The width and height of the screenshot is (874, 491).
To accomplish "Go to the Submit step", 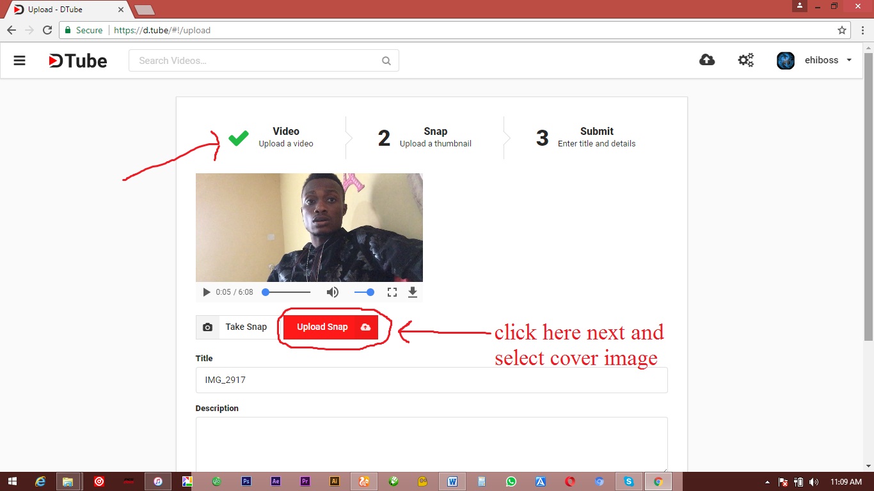I will click(585, 137).
